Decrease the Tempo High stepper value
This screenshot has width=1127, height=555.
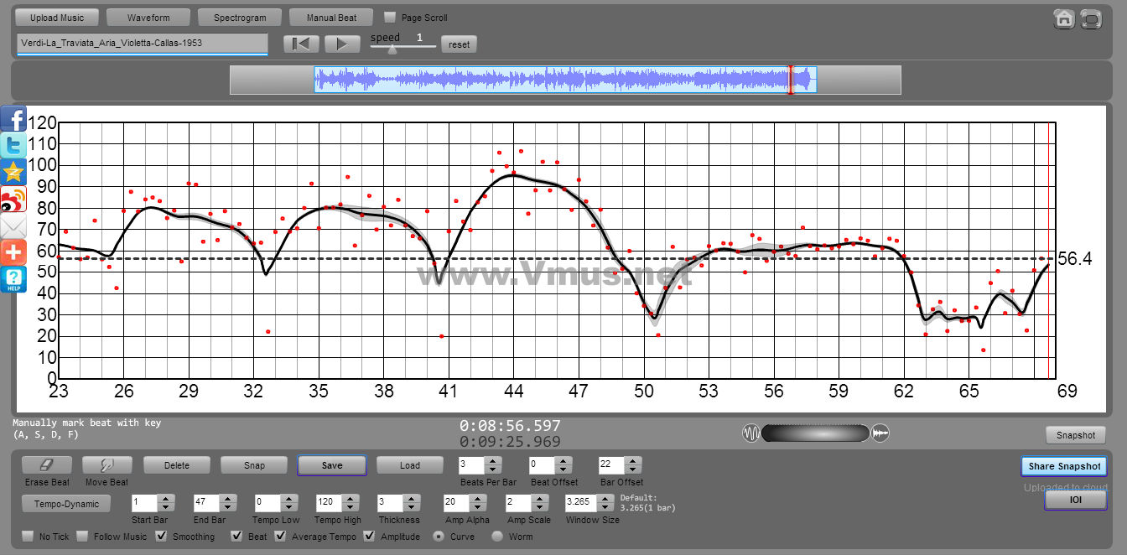point(352,507)
